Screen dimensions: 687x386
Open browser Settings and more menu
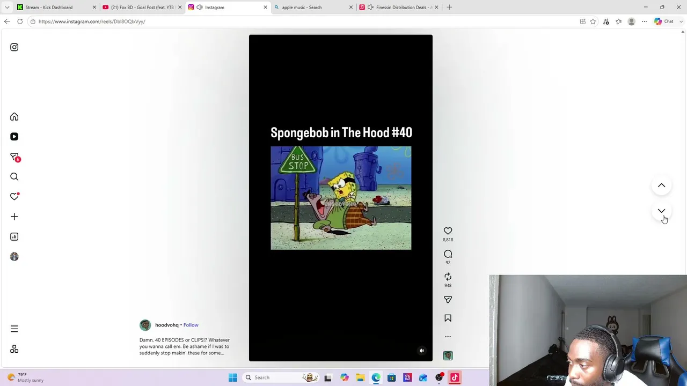(645, 21)
